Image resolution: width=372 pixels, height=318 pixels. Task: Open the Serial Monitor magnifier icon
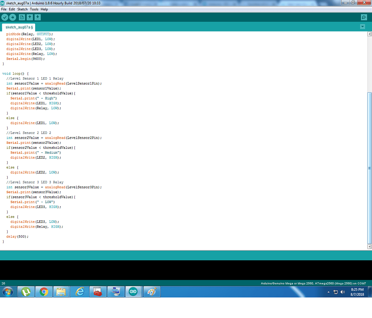tap(364, 17)
